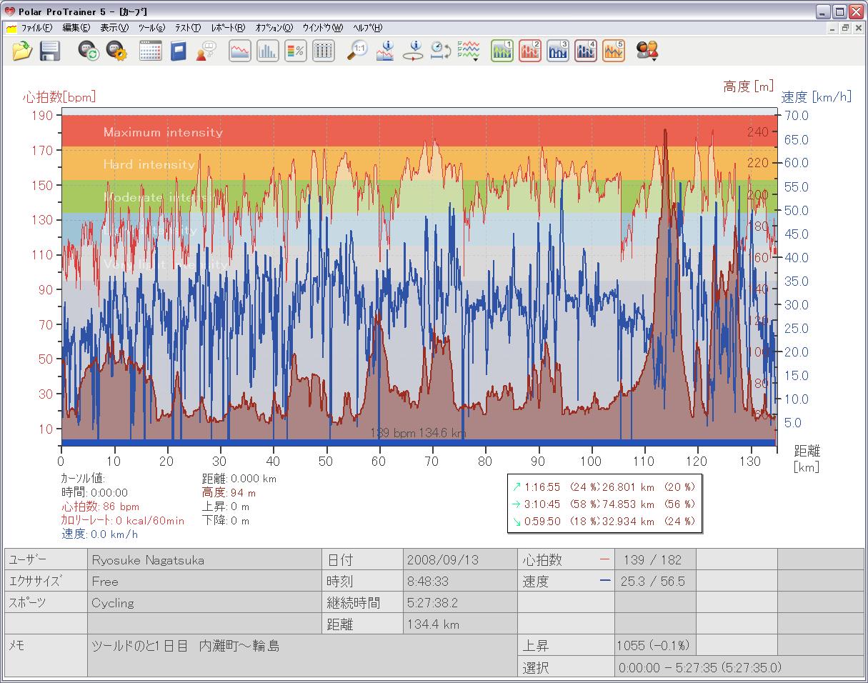Open the テスト(T) menu
Image resolution: width=868 pixels, height=683 pixels.
[188, 28]
